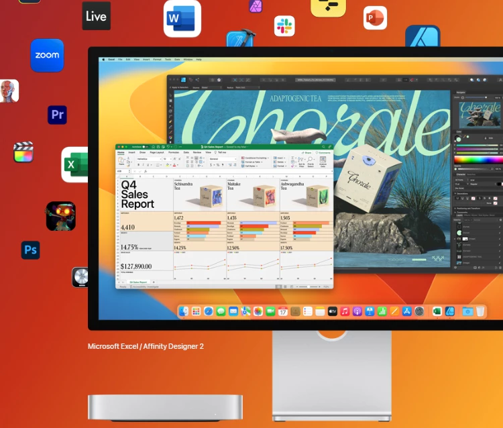This screenshot has width=503, height=428.
Task: Click the Comments button in Excel
Action: pos(323,153)
